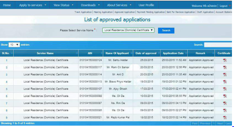The width and height of the screenshot is (234, 127).
Task: Open the Payment Pending Application tab
Action: [x=151, y=12]
